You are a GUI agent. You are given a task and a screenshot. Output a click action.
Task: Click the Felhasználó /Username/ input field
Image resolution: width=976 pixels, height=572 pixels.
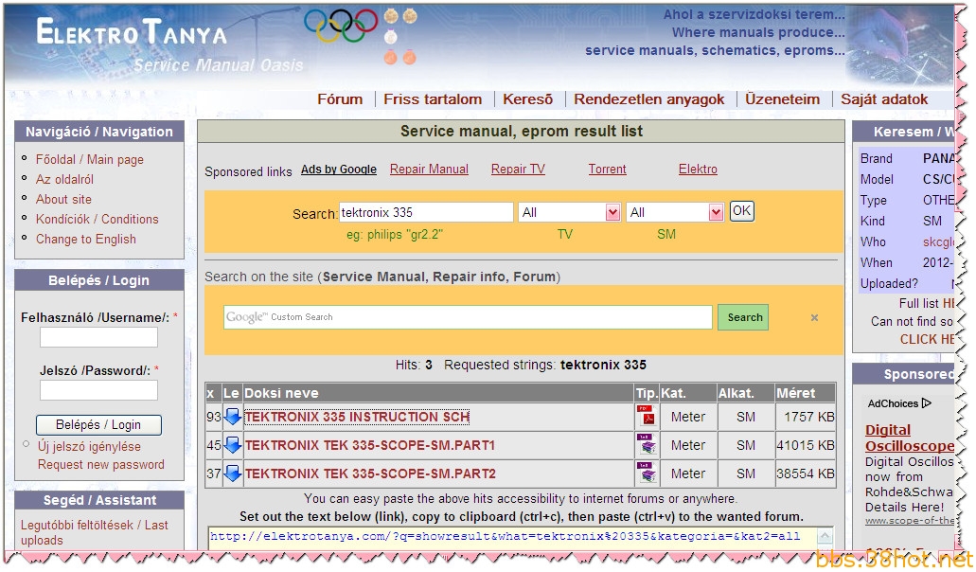tap(98, 337)
